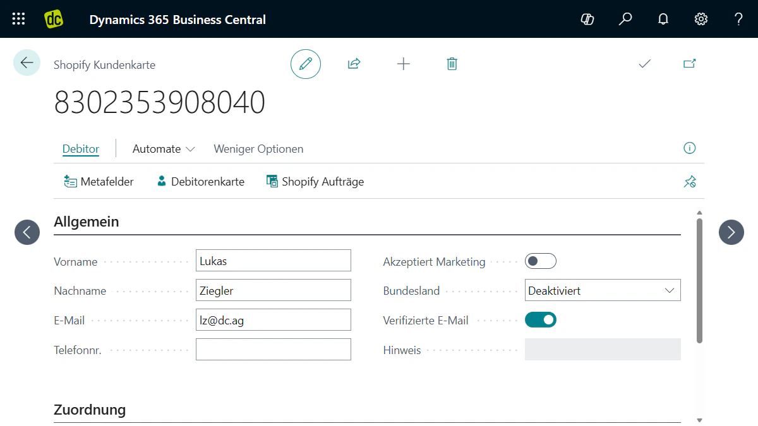Open the Bundesland dropdown
Screen dimensions: 758x426
[x=603, y=290]
